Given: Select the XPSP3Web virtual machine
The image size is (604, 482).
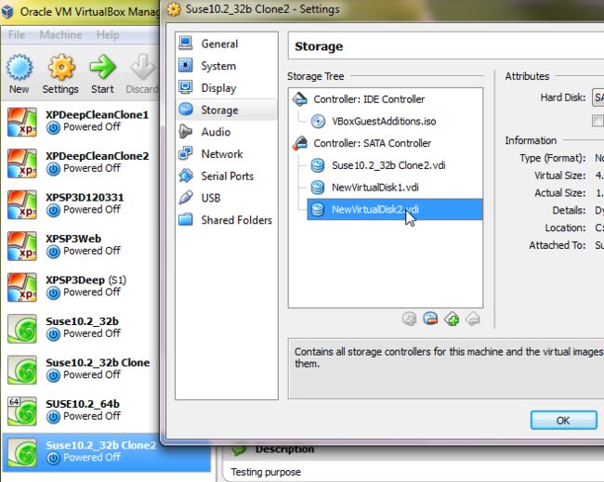Looking at the screenshot, I should (81, 246).
